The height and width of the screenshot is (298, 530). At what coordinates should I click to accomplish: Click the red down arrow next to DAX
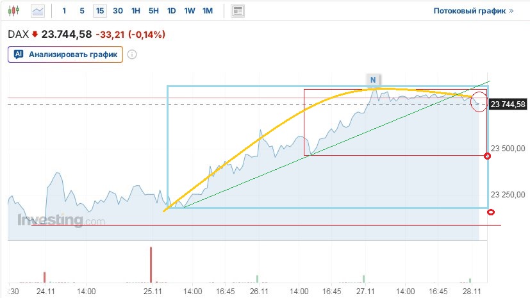pos(35,33)
